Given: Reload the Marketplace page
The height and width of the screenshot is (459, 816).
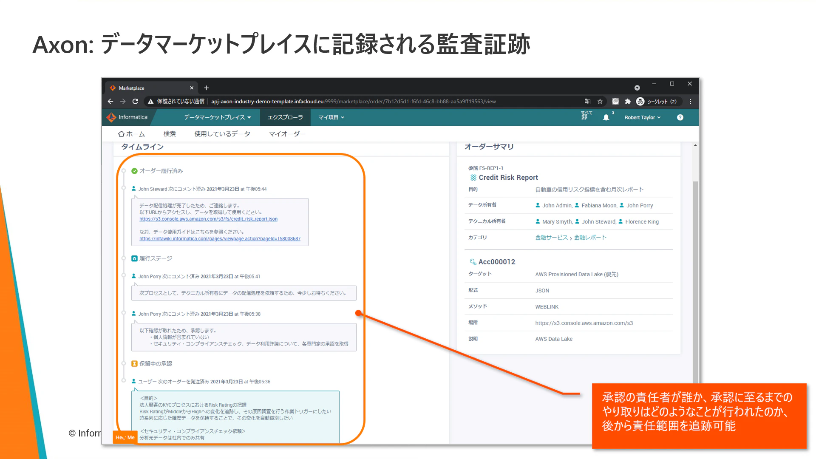Looking at the screenshot, I should 135,102.
